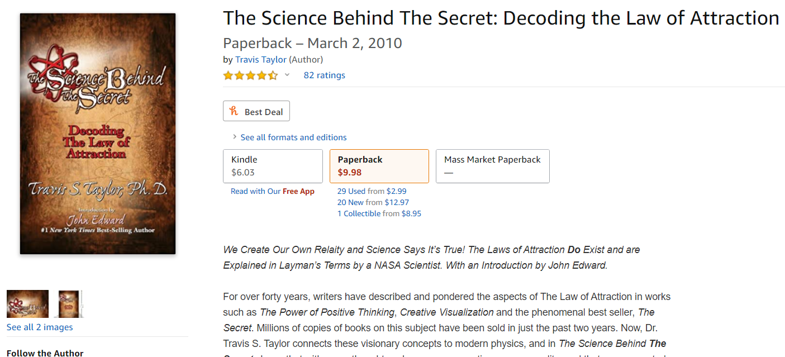
Task: Select the Paperback format option
Action: [x=379, y=166]
